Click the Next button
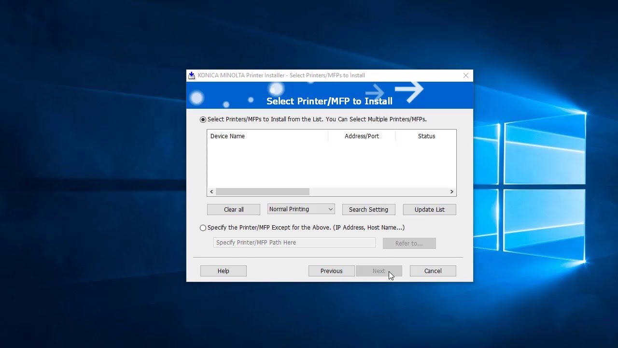Image resolution: width=618 pixels, height=348 pixels. coord(379,271)
